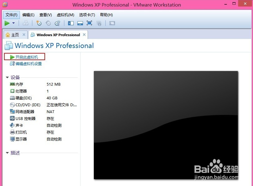Select the CD/DVD (IDE) device row
This screenshot has height=186, width=253.
[x=44, y=105]
